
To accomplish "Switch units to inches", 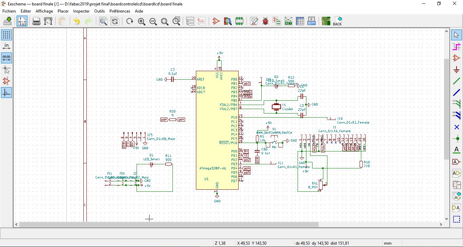I will point(6,46).
